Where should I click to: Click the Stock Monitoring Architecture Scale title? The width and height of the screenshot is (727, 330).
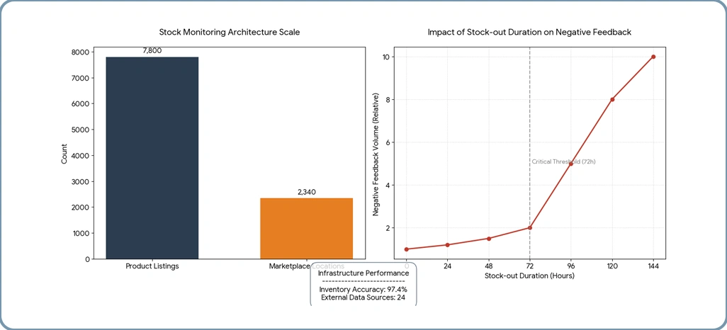228,33
